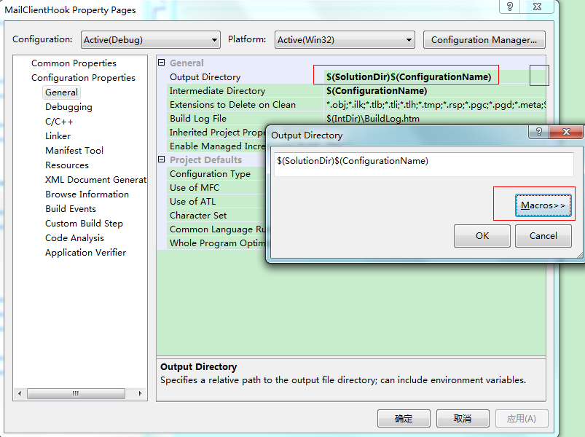Click the tree horizontal scrollbar thumb

click(x=76, y=393)
